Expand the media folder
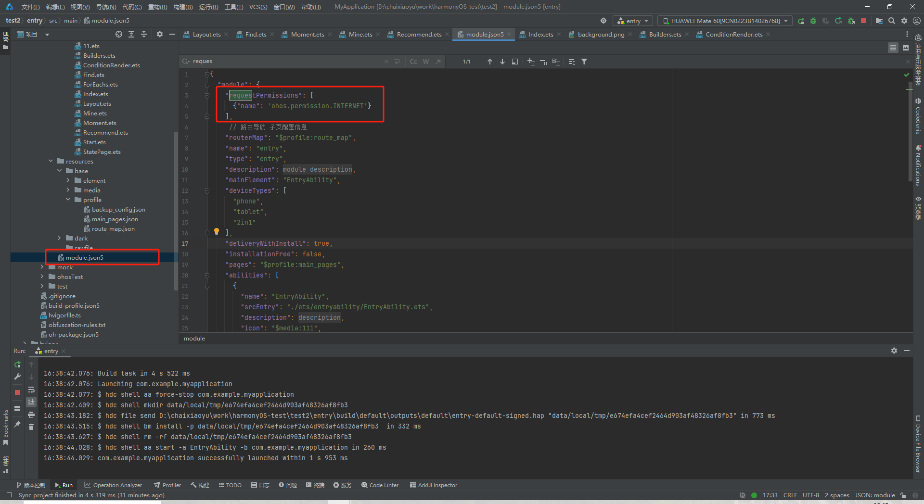The height and width of the screenshot is (504, 924). [68, 190]
